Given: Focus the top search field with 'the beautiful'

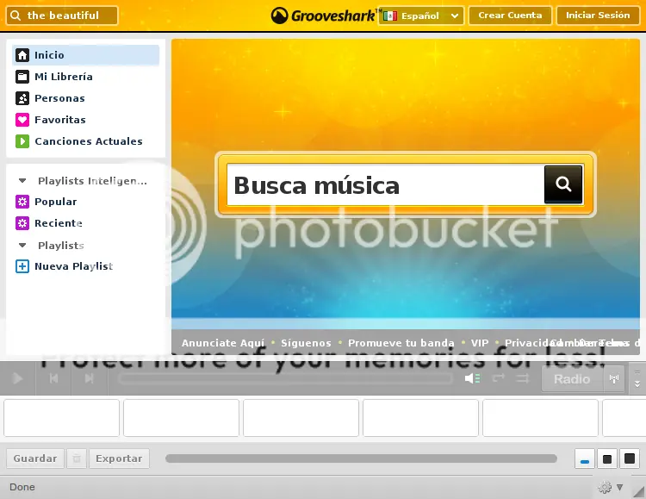Looking at the screenshot, I should pos(62,16).
